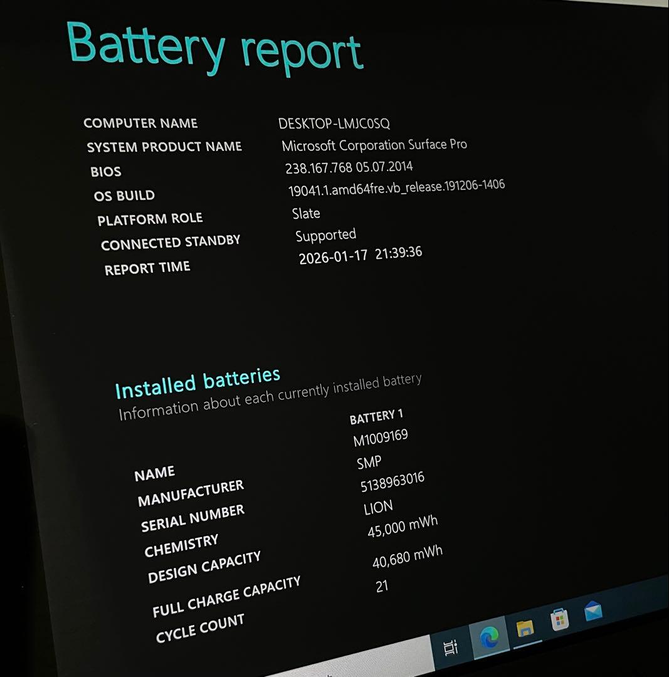The width and height of the screenshot is (669, 677).
Task: Click the Battery report page heading
Action: pos(216,49)
